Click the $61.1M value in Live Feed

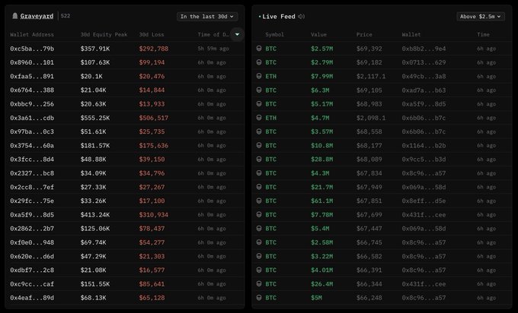pyautogui.click(x=321, y=201)
